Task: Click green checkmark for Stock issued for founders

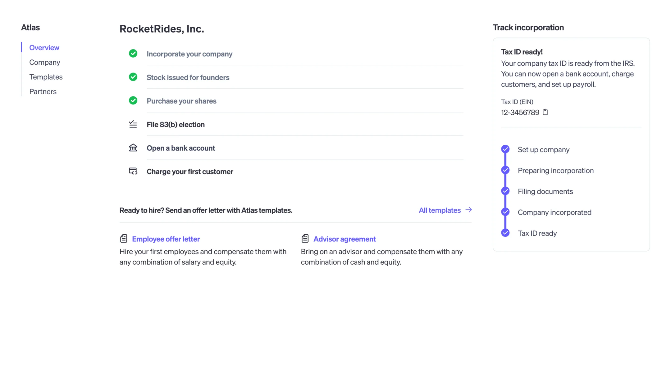Action: pos(133,77)
